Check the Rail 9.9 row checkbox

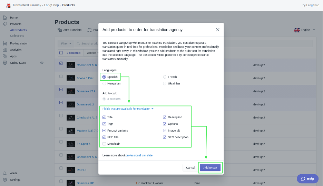pyautogui.click(x=61, y=168)
